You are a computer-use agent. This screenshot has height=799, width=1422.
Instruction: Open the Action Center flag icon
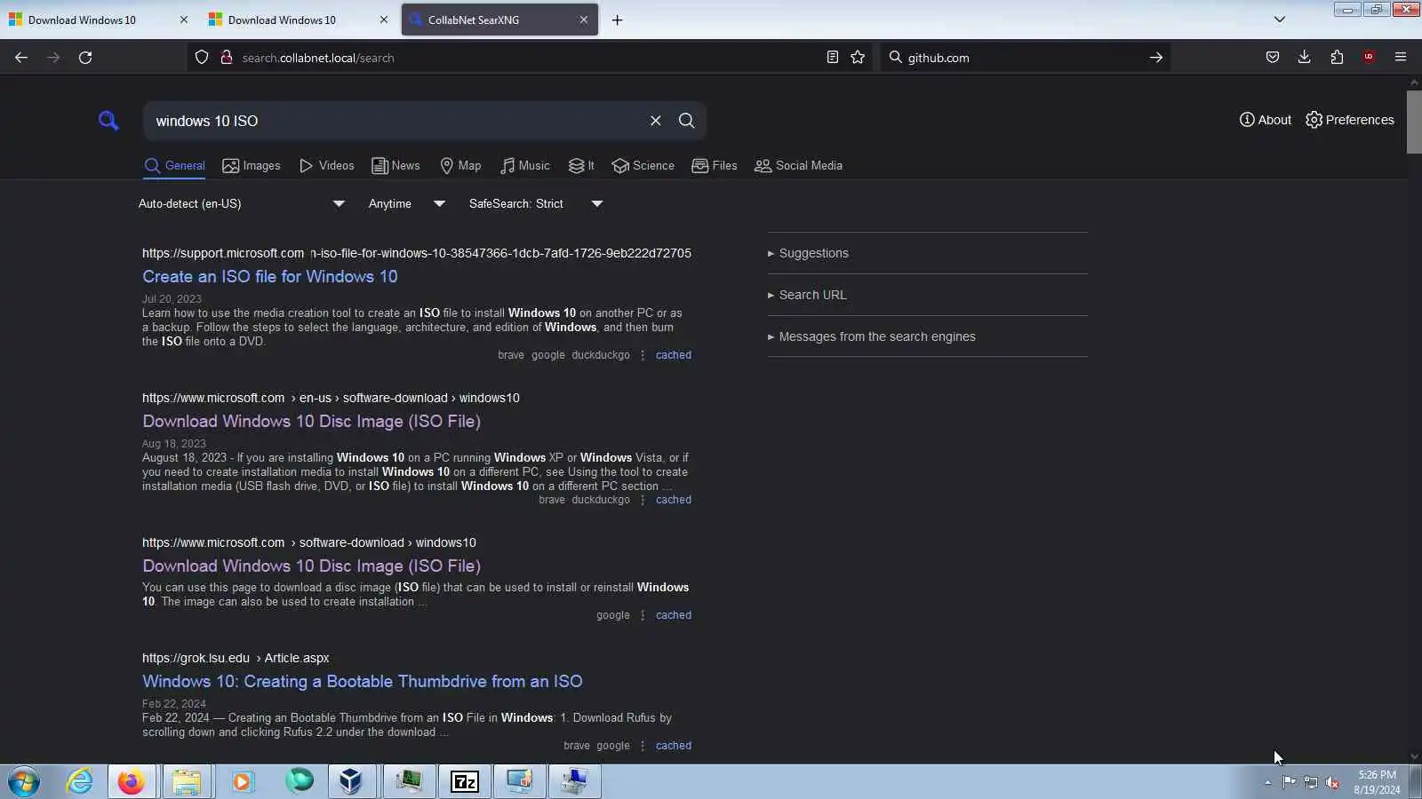pos(1289,782)
